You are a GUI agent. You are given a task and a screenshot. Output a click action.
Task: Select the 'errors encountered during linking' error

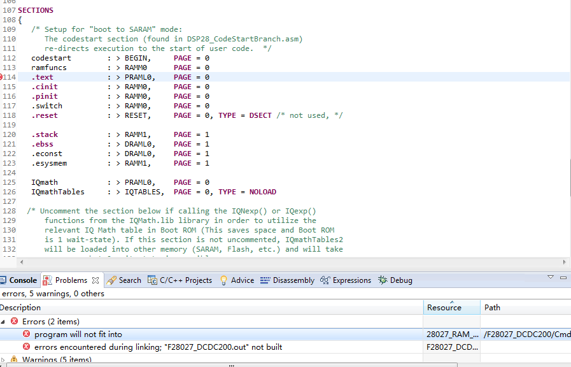(158, 347)
